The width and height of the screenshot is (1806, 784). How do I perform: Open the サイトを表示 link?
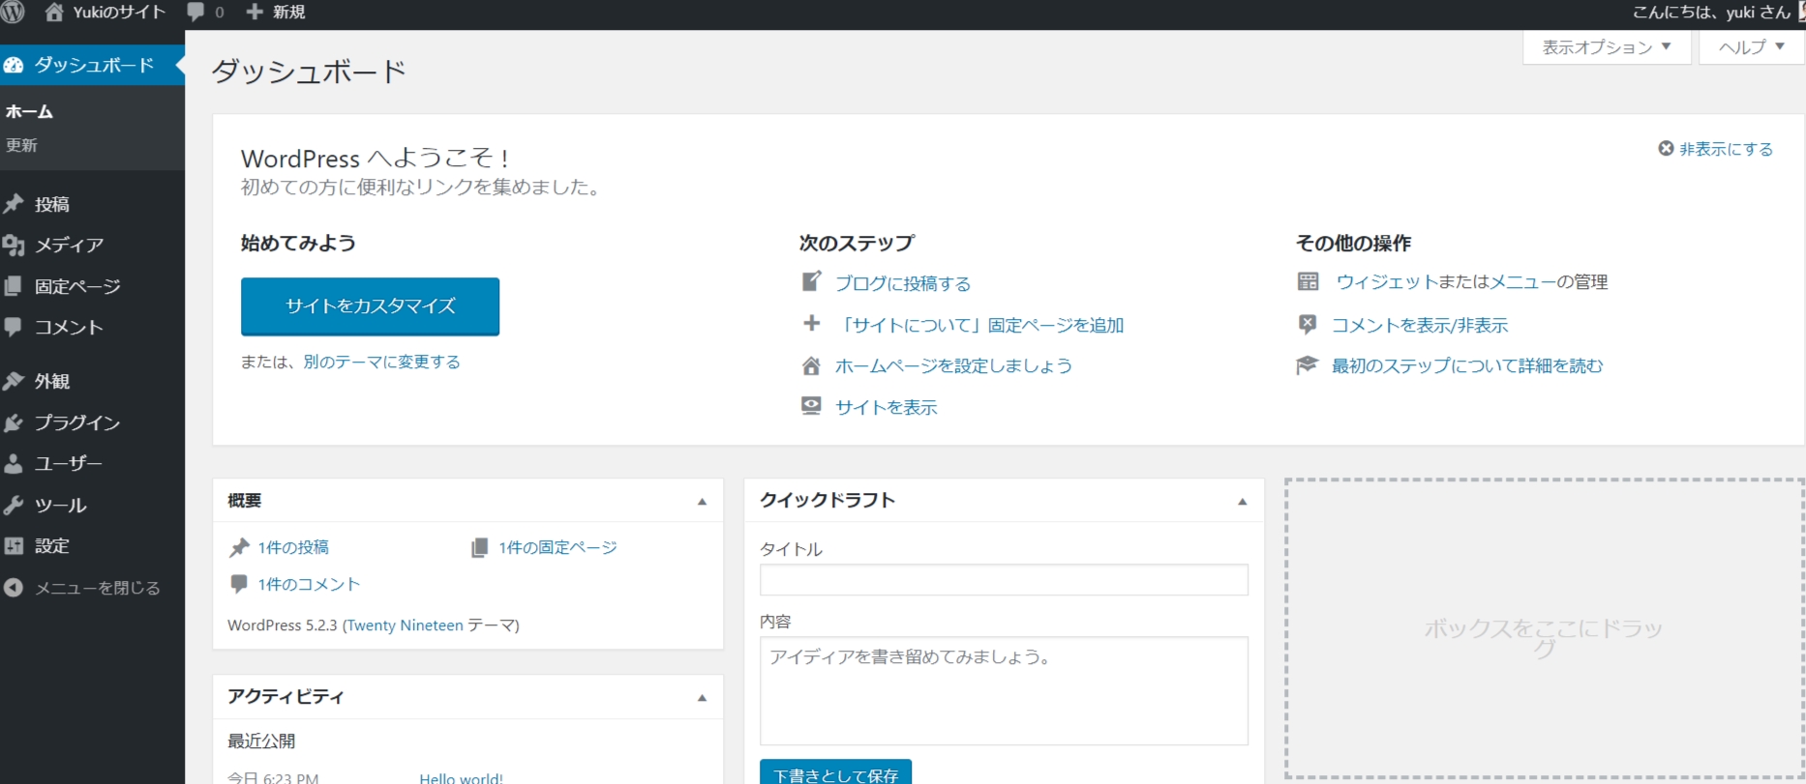(887, 407)
